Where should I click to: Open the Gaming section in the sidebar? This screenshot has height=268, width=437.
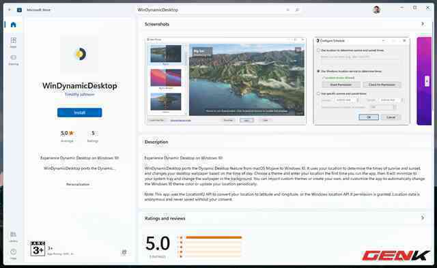13,59
